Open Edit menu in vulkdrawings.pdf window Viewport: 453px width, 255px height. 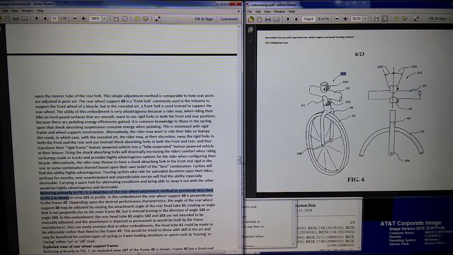pyautogui.click(x=258, y=11)
